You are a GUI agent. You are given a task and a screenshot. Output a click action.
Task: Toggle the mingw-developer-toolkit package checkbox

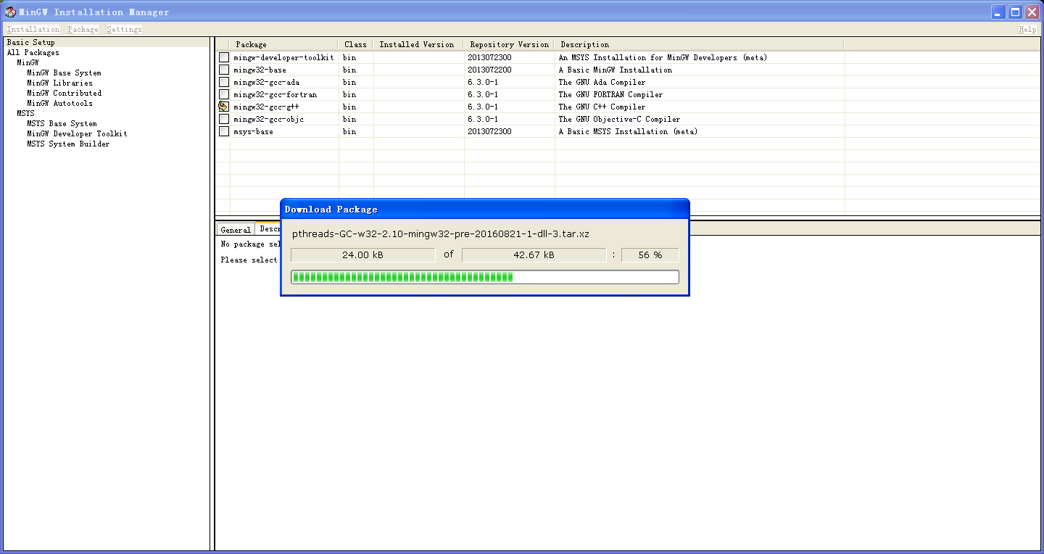[224, 57]
